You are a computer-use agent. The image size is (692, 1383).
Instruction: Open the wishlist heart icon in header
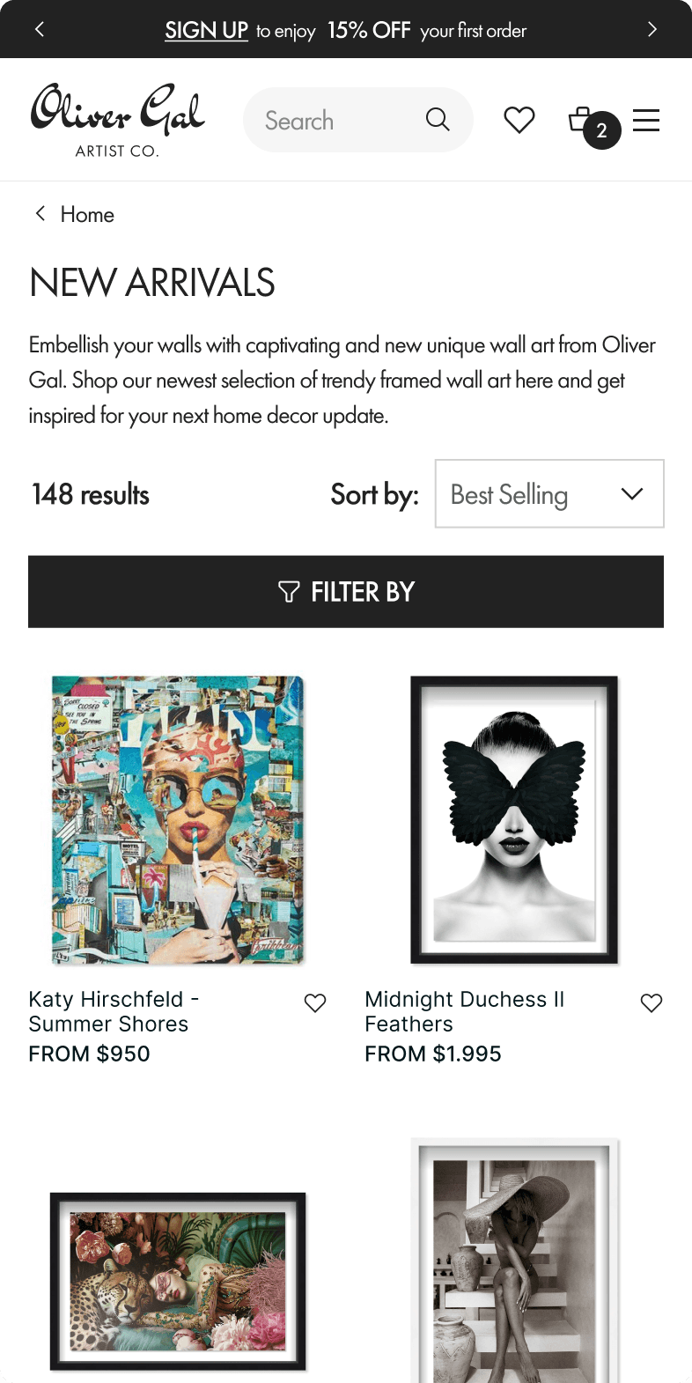[519, 120]
